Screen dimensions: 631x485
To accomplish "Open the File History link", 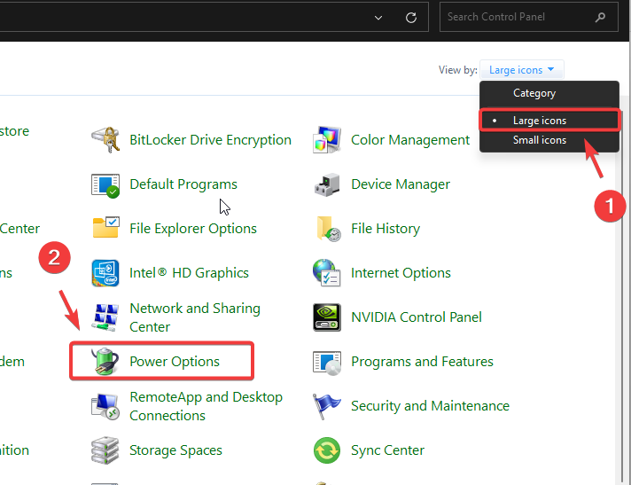I will (386, 229).
